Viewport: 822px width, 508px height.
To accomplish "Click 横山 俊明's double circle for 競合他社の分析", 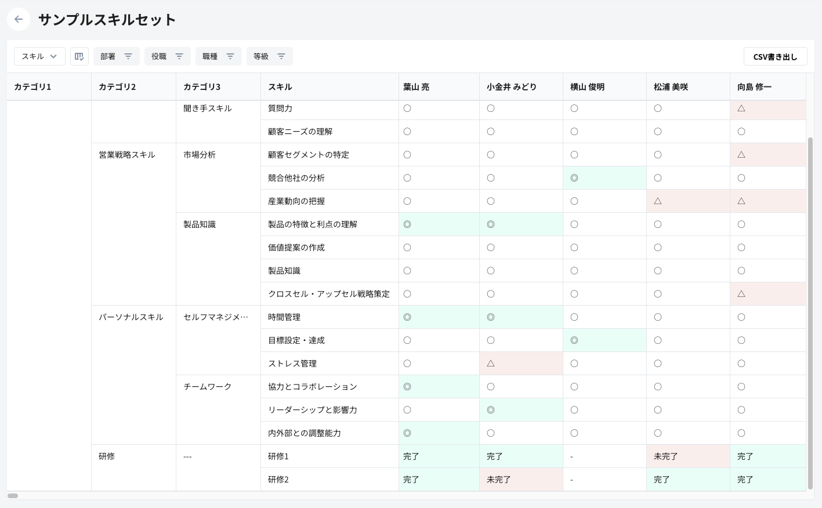I will (x=574, y=178).
